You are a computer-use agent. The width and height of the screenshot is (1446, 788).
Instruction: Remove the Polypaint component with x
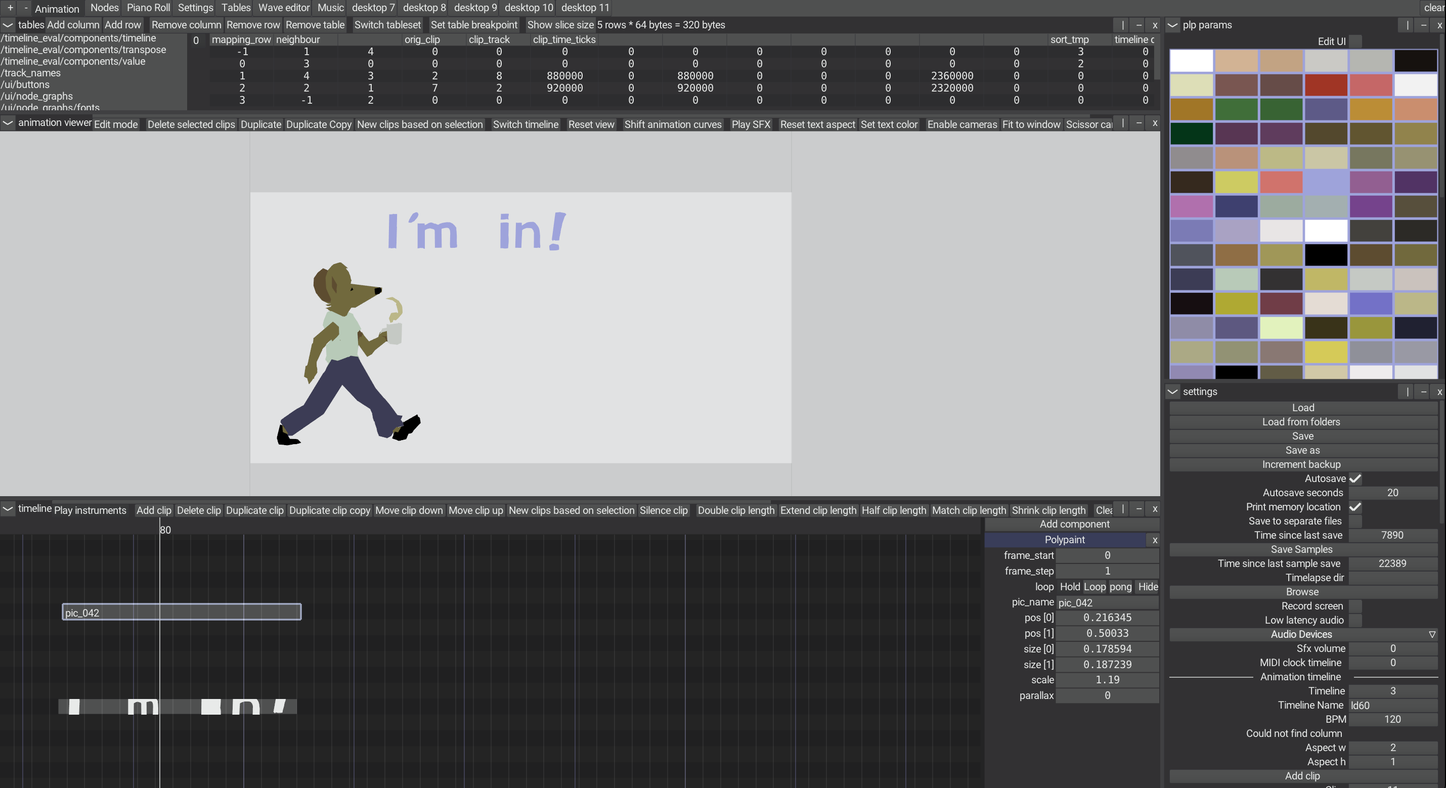1155,540
